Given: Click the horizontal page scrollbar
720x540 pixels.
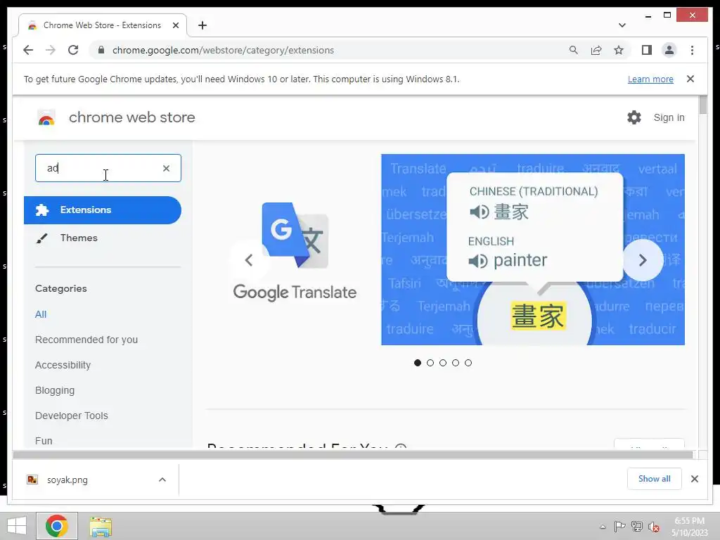Looking at the screenshot, I should click(x=353, y=455).
